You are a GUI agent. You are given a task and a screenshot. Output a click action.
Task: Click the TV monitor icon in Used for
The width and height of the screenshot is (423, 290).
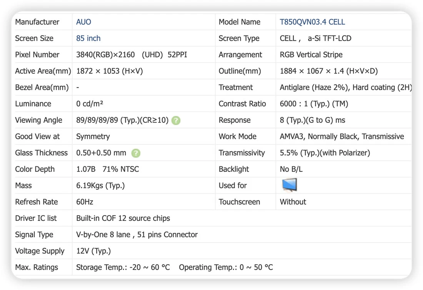(x=290, y=185)
